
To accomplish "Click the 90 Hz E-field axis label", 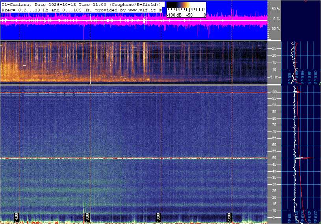I will click(274, 105).
